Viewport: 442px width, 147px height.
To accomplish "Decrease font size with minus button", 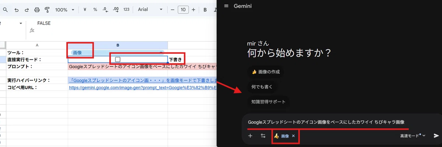I will click(x=172, y=10).
